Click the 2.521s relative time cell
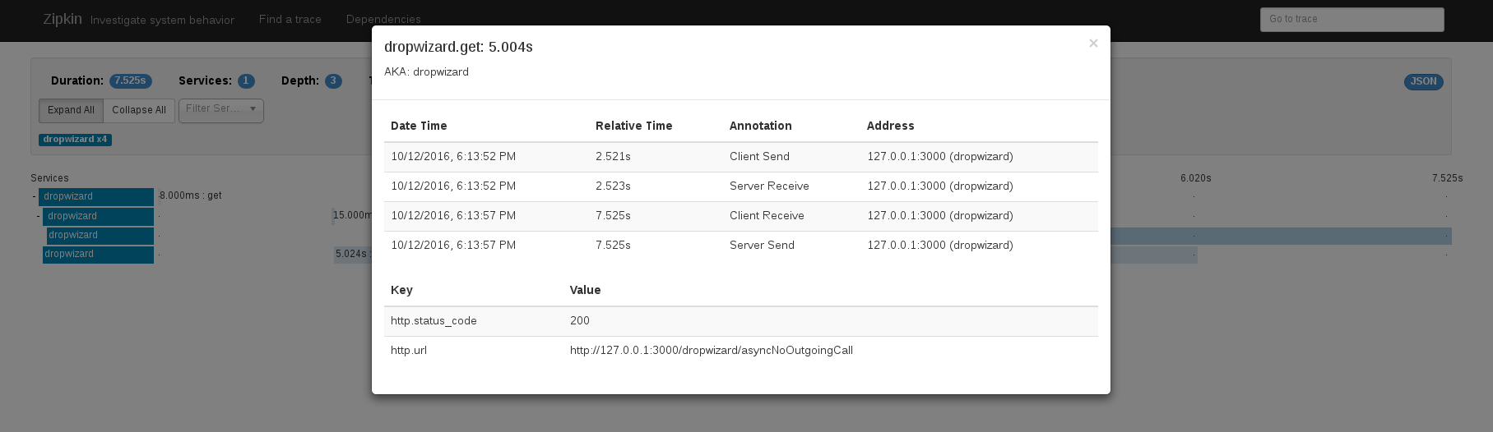The height and width of the screenshot is (432, 1493). click(613, 157)
